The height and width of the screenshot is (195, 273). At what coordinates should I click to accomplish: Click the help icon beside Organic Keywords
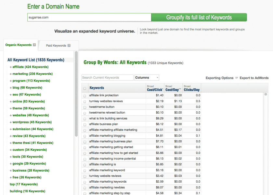click(34, 45)
